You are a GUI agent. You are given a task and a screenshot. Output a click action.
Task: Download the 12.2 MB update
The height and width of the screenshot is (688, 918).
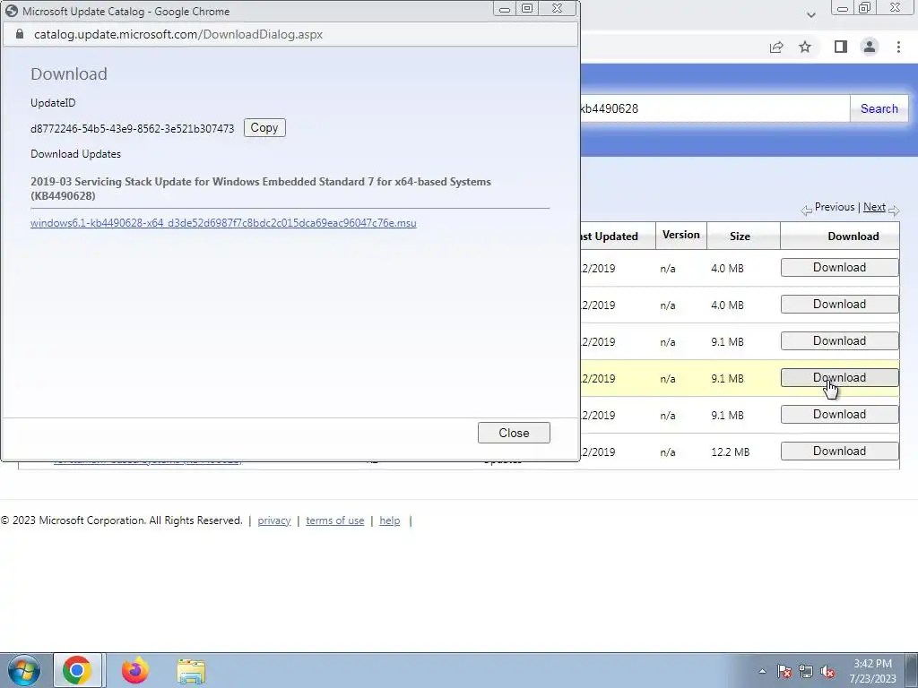839,451
